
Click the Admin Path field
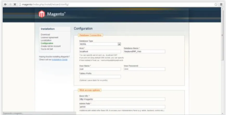click(122, 107)
